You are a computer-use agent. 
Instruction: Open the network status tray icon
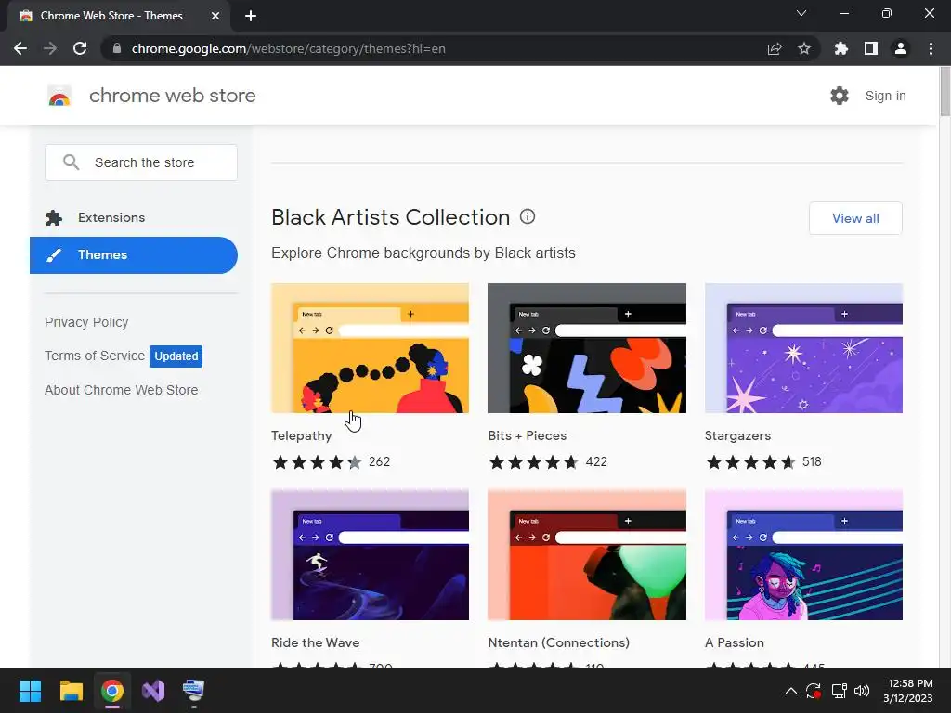pos(839,691)
